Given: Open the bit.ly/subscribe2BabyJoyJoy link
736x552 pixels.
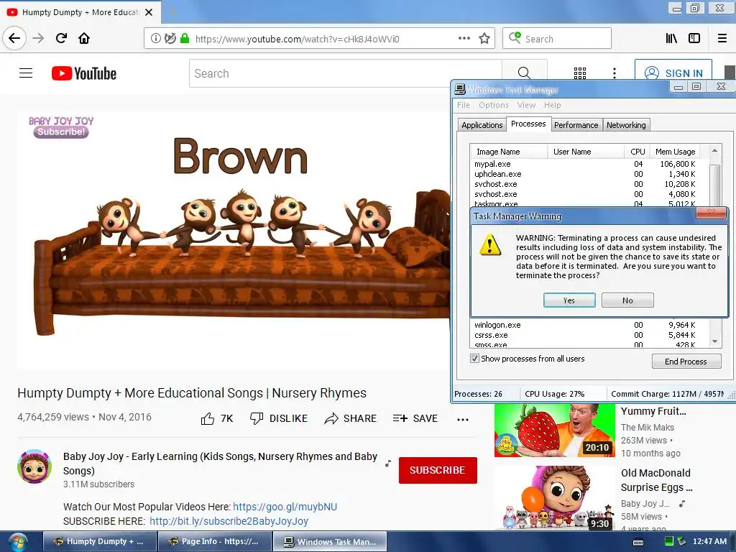Looking at the screenshot, I should point(229,521).
